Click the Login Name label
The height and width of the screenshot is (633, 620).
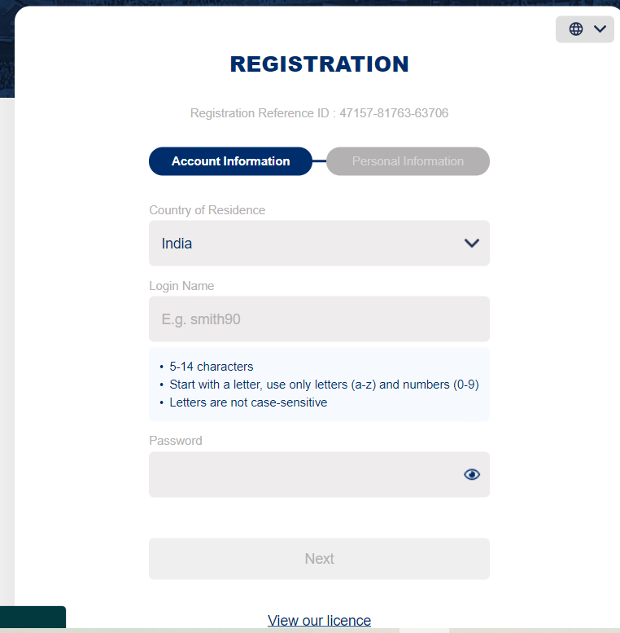click(181, 286)
